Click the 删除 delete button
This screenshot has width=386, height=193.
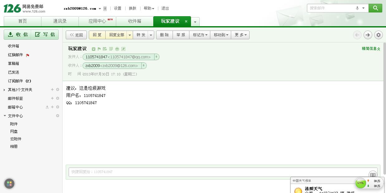(x=164, y=35)
